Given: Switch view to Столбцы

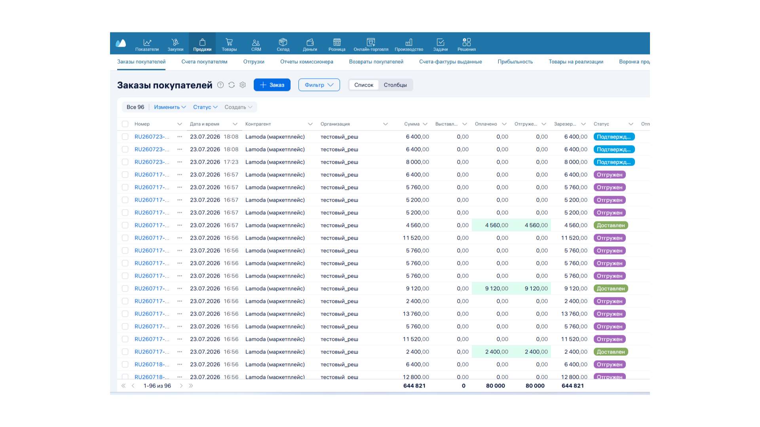Looking at the screenshot, I should 395,85.
